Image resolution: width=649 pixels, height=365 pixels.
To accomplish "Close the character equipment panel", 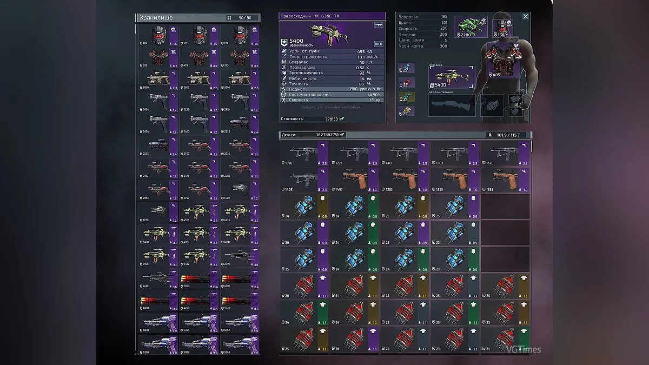I will pyautogui.click(x=525, y=17).
